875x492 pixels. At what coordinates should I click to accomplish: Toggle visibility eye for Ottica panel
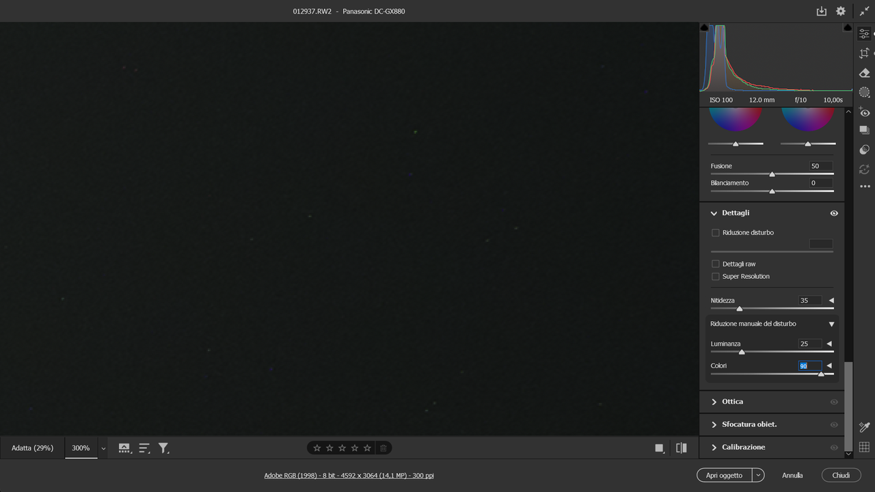834,402
